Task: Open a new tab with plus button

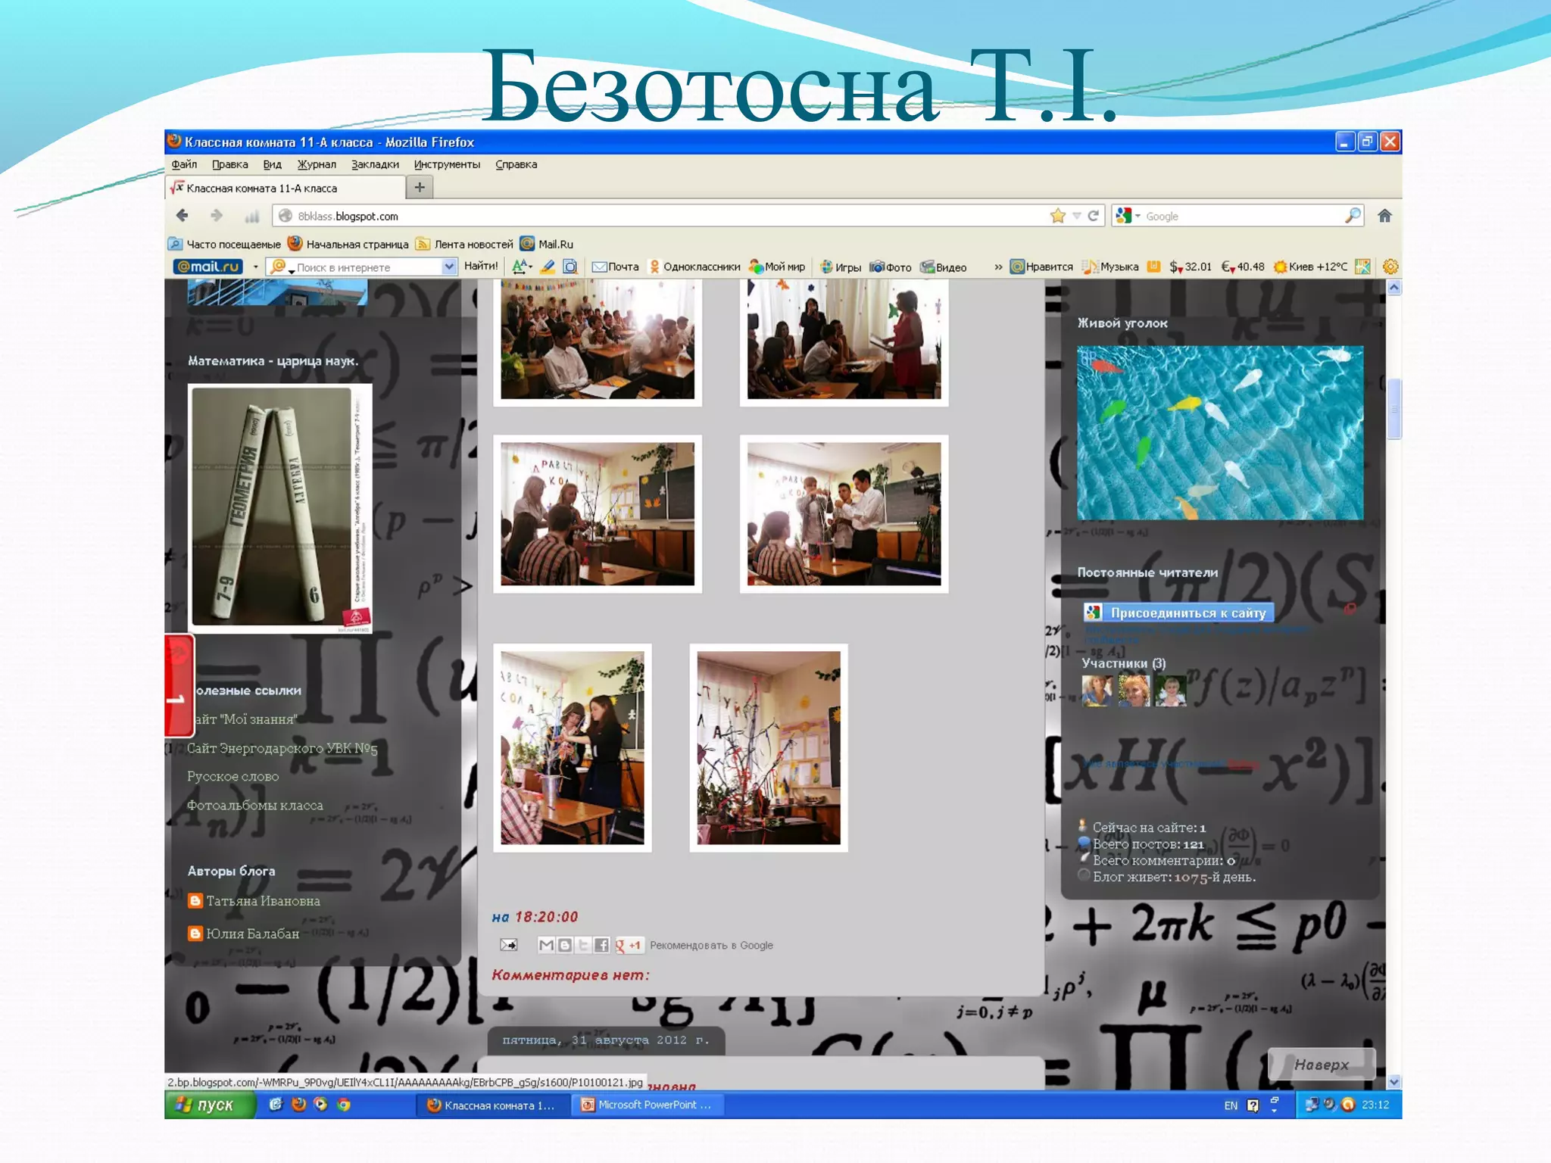Action: 420,187
